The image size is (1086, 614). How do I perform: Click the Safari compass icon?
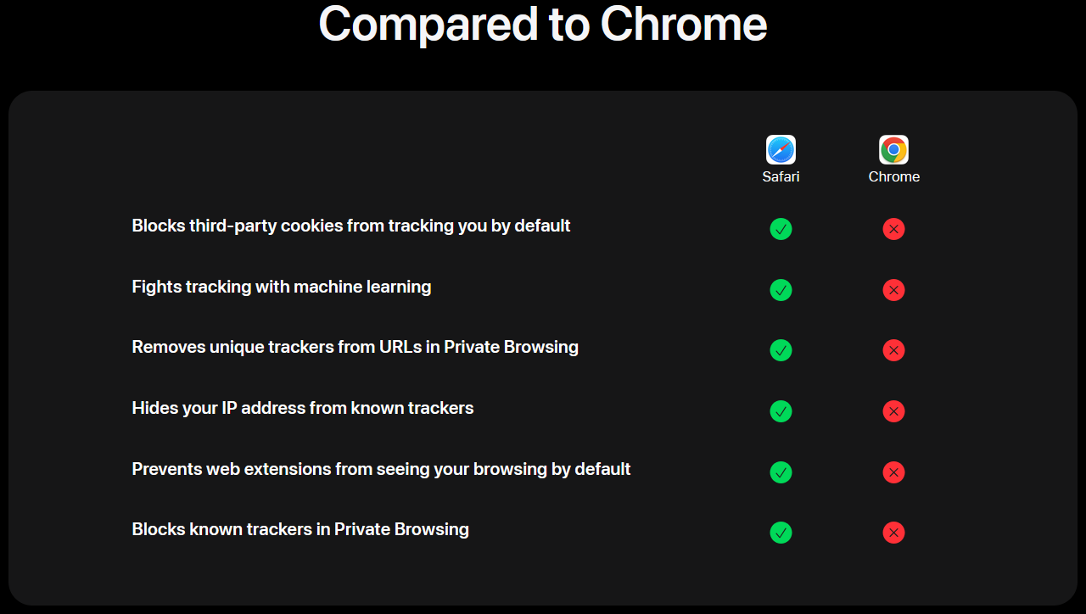(x=781, y=150)
